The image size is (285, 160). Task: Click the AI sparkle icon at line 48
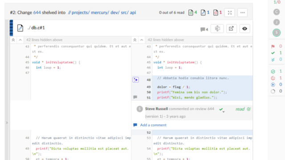tap(135, 80)
